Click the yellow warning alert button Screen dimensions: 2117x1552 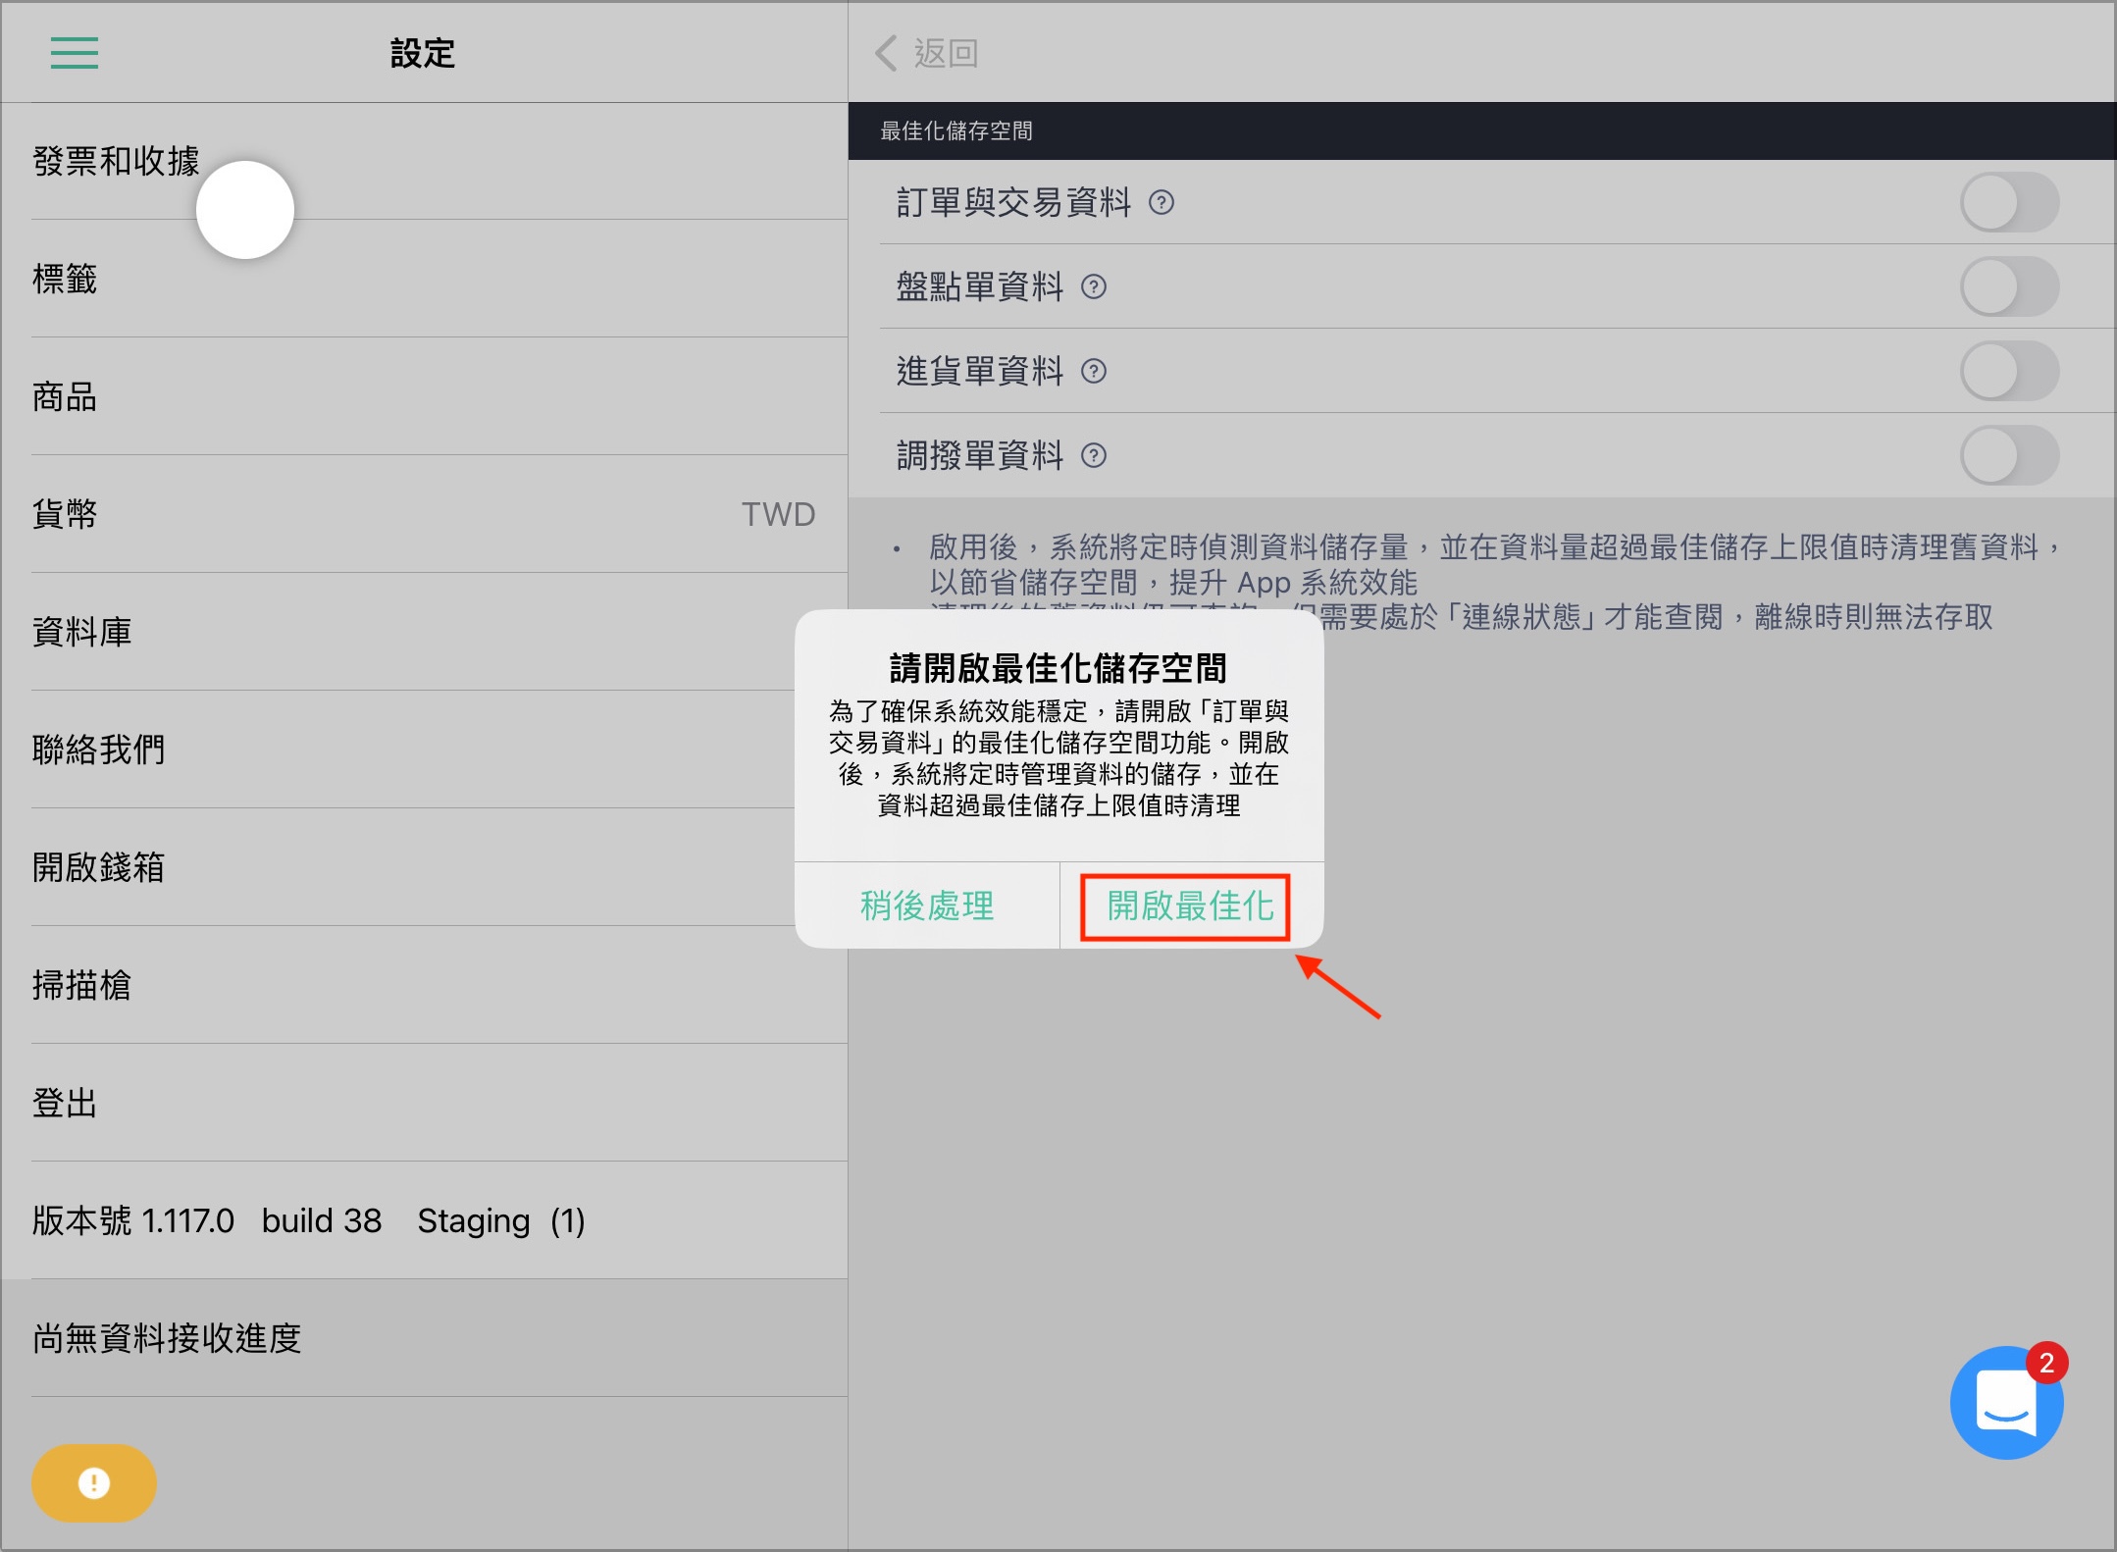tap(94, 1482)
